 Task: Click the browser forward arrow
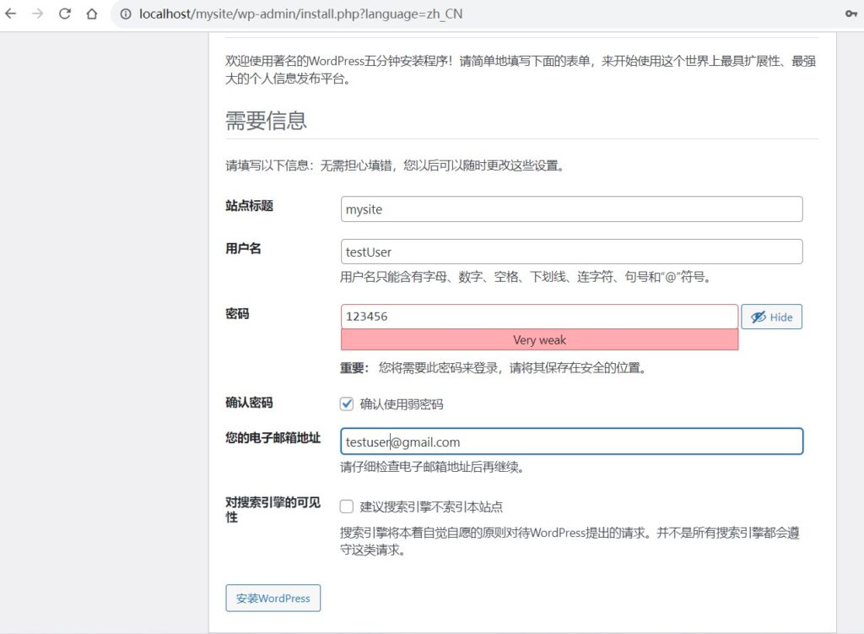37,14
